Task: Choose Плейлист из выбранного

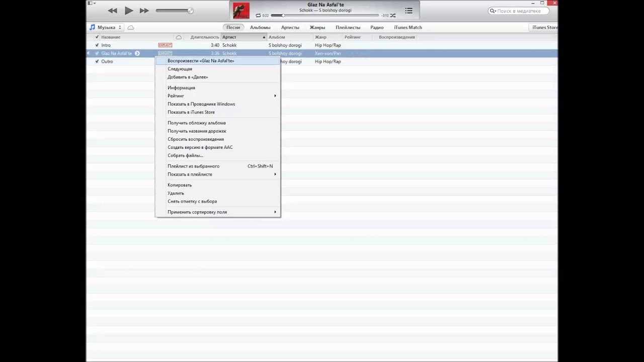Action: click(x=217, y=166)
